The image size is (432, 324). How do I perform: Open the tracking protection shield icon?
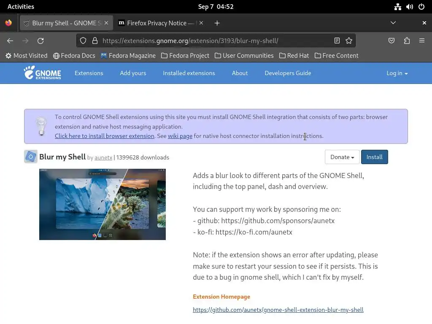click(83, 41)
